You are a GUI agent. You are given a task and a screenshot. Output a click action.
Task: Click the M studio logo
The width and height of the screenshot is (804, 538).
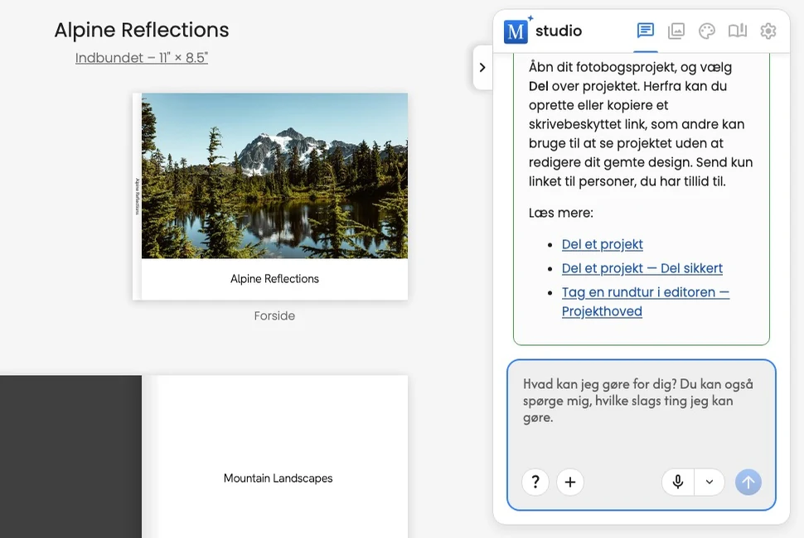pyautogui.click(x=543, y=31)
